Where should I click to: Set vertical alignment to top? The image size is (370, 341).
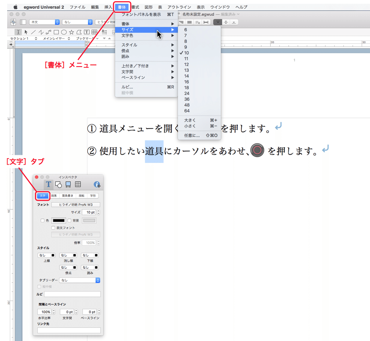[218, 22]
